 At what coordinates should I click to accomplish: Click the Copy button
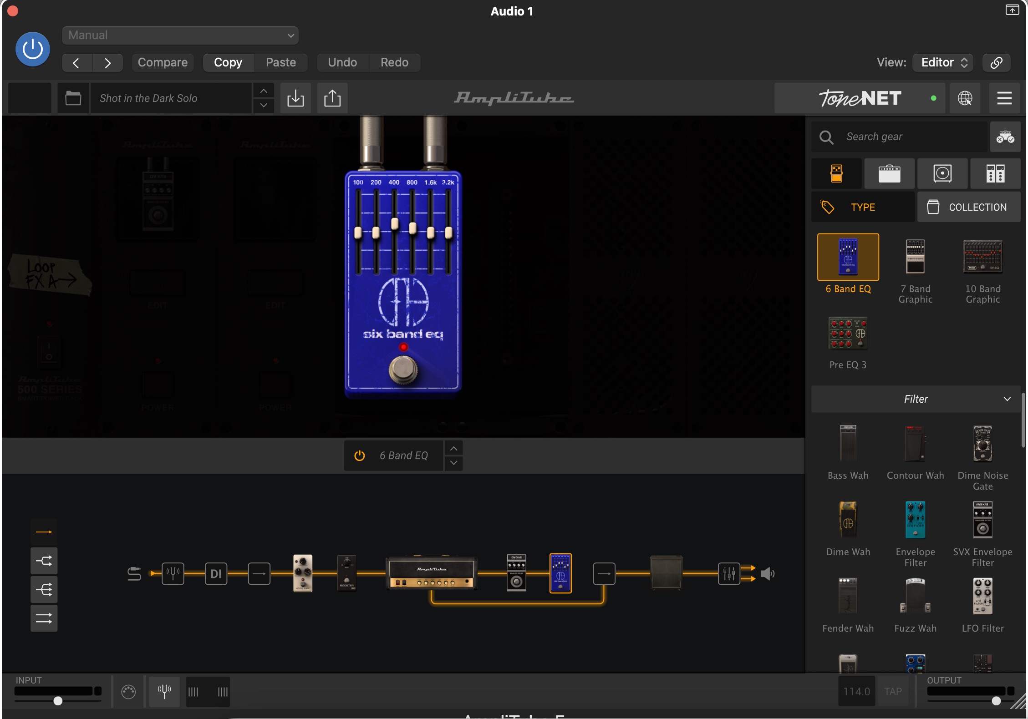[x=228, y=62]
